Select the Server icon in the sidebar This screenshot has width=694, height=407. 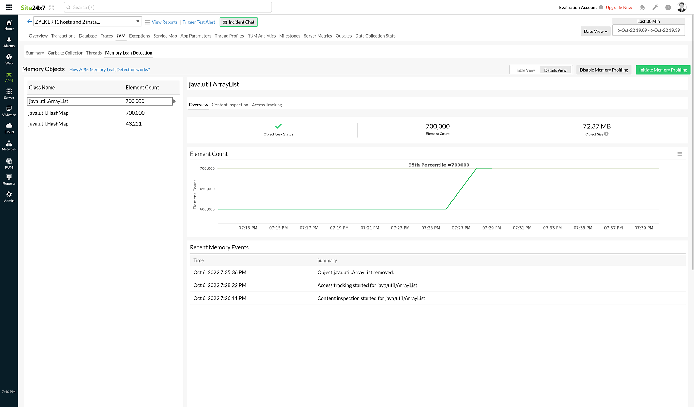point(9,93)
